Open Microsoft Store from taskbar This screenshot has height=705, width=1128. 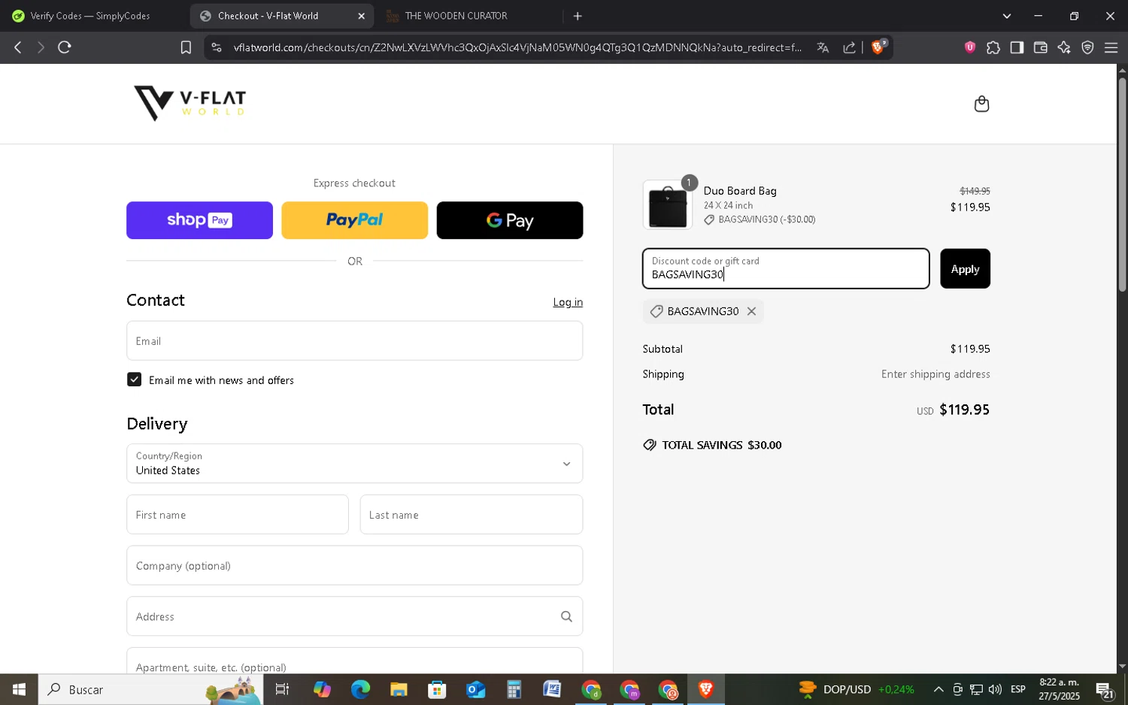point(437,689)
